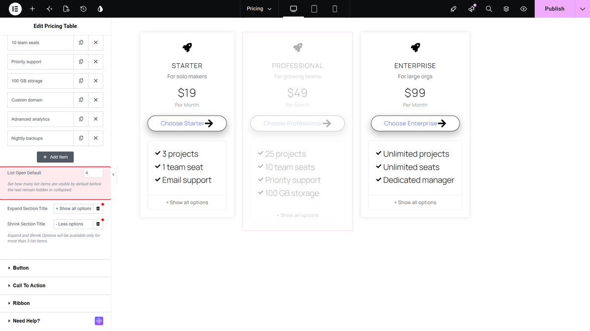Expand the Button section
Screen dimensions: 590x331
56,268
